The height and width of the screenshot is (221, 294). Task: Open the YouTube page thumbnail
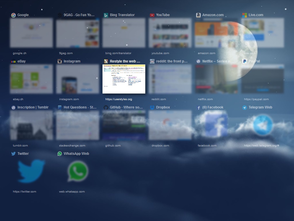pyautogui.click(x=170, y=33)
